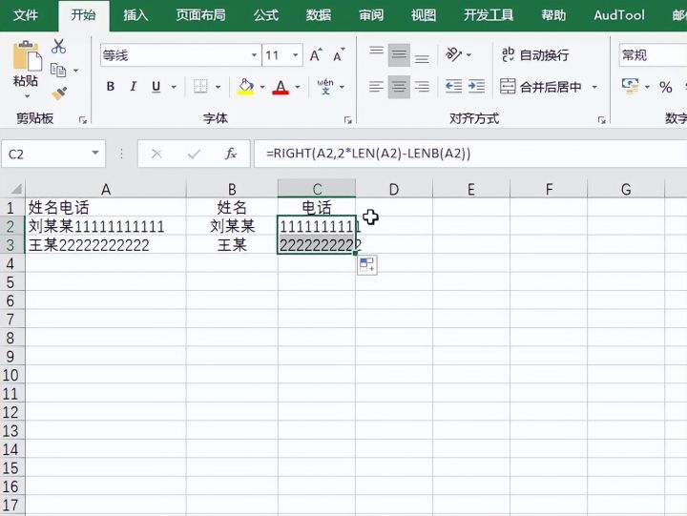687x516 pixels.
Task: Open Name Box dropdown arrow
Action: coord(95,154)
